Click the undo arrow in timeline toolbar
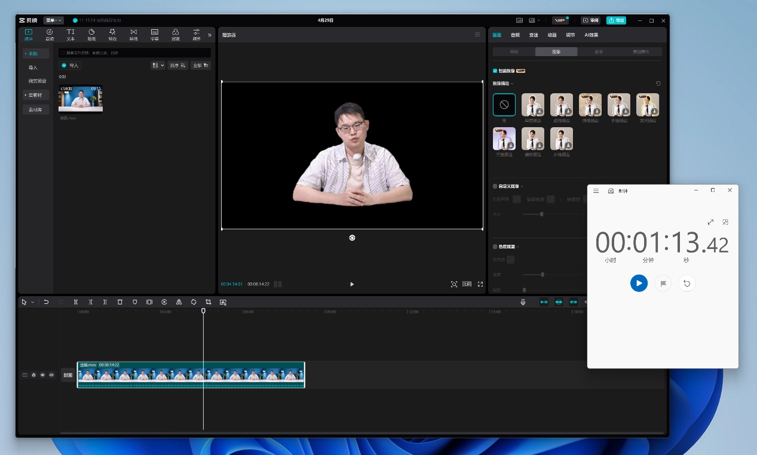 coord(46,302)
